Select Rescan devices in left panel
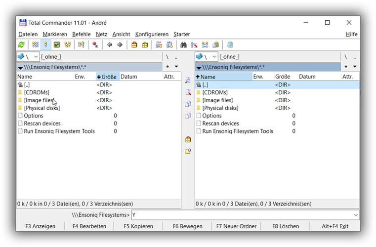This screenshot has width=376, height=247. (x=42, y=123)
